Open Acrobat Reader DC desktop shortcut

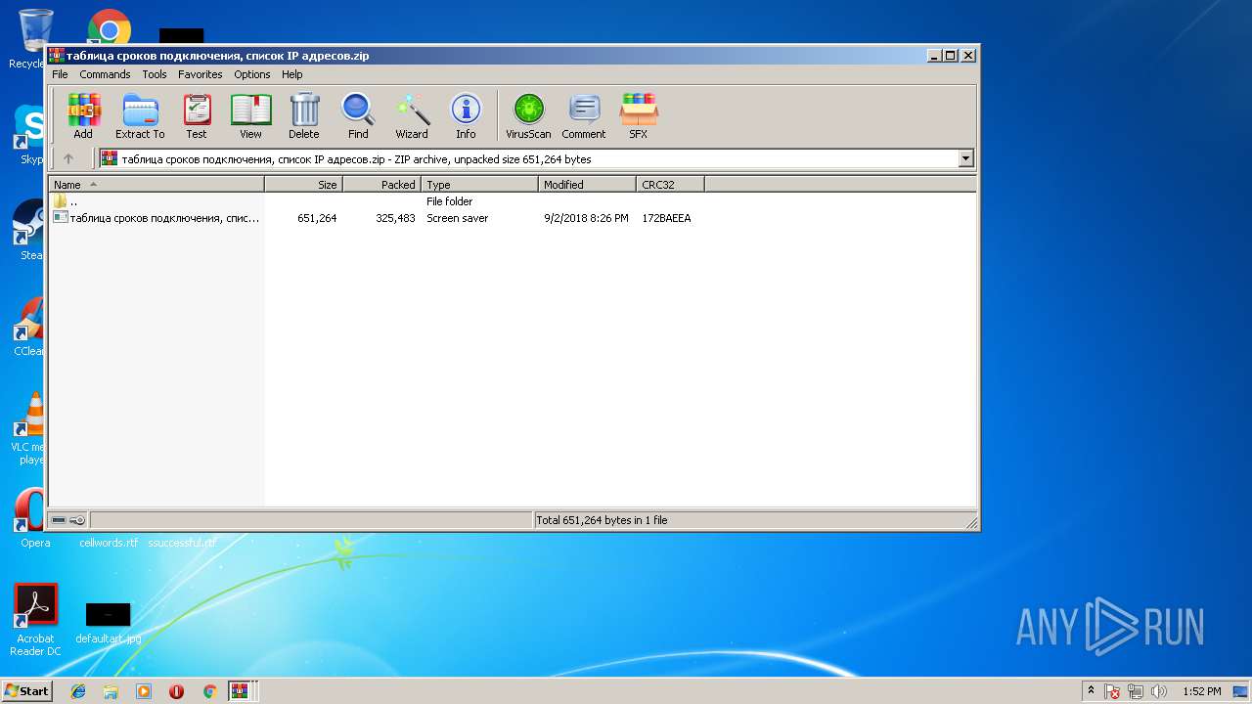pyautogui.click(x=35, y=620)
